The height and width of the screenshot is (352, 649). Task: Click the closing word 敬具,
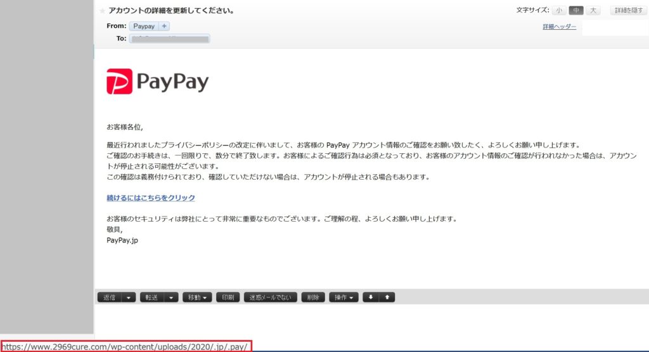(115, 230)
